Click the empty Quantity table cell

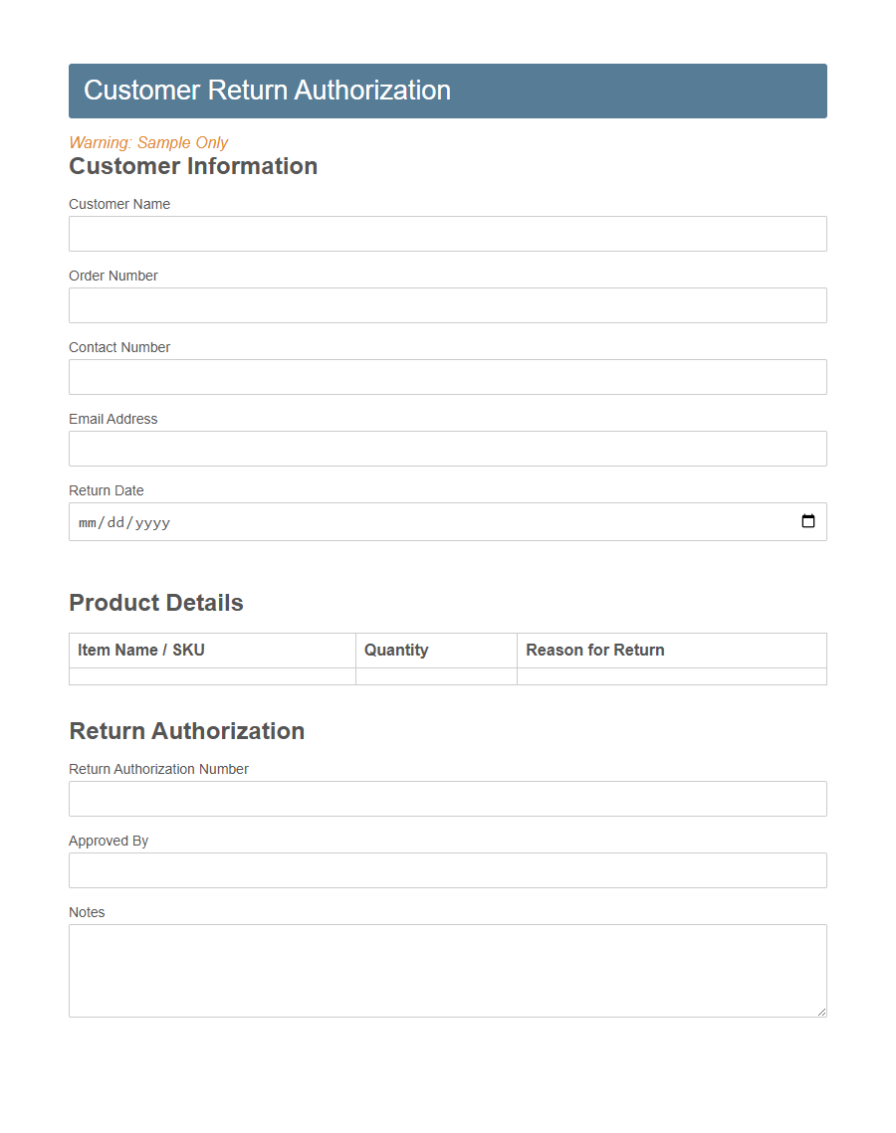pos(436,677)
